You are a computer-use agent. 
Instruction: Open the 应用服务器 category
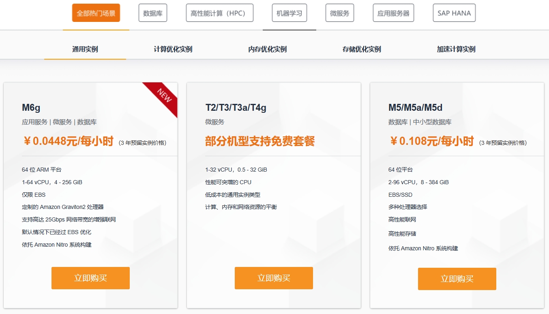click(x=393, y=13)
